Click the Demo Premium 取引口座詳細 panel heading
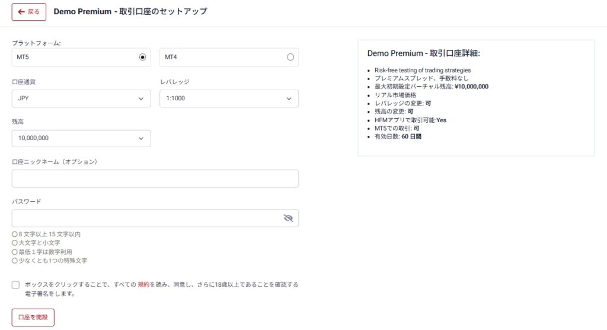The width and height of the screenshot is (607, 330). [423, 53]
